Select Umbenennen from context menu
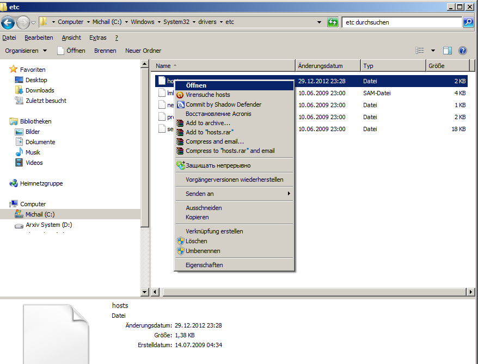Viewport: 478px width, 364px height. (x=234, y=251)
